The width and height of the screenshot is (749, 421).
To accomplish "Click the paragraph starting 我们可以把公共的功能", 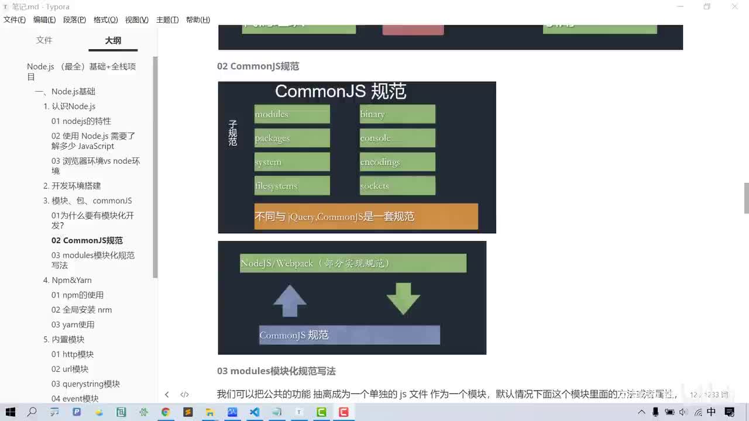I will [447, 394].
